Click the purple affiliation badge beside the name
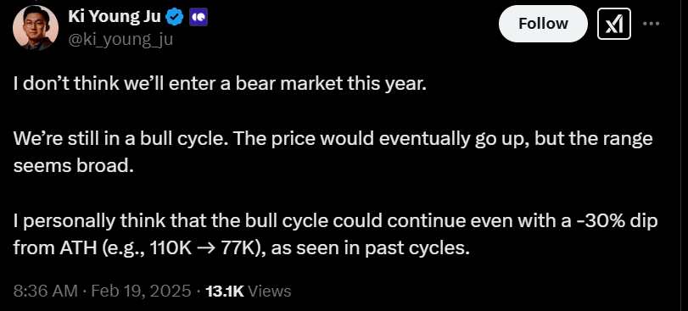The height and width of the screenshot is (311, 688). click(x=199, y=18)
